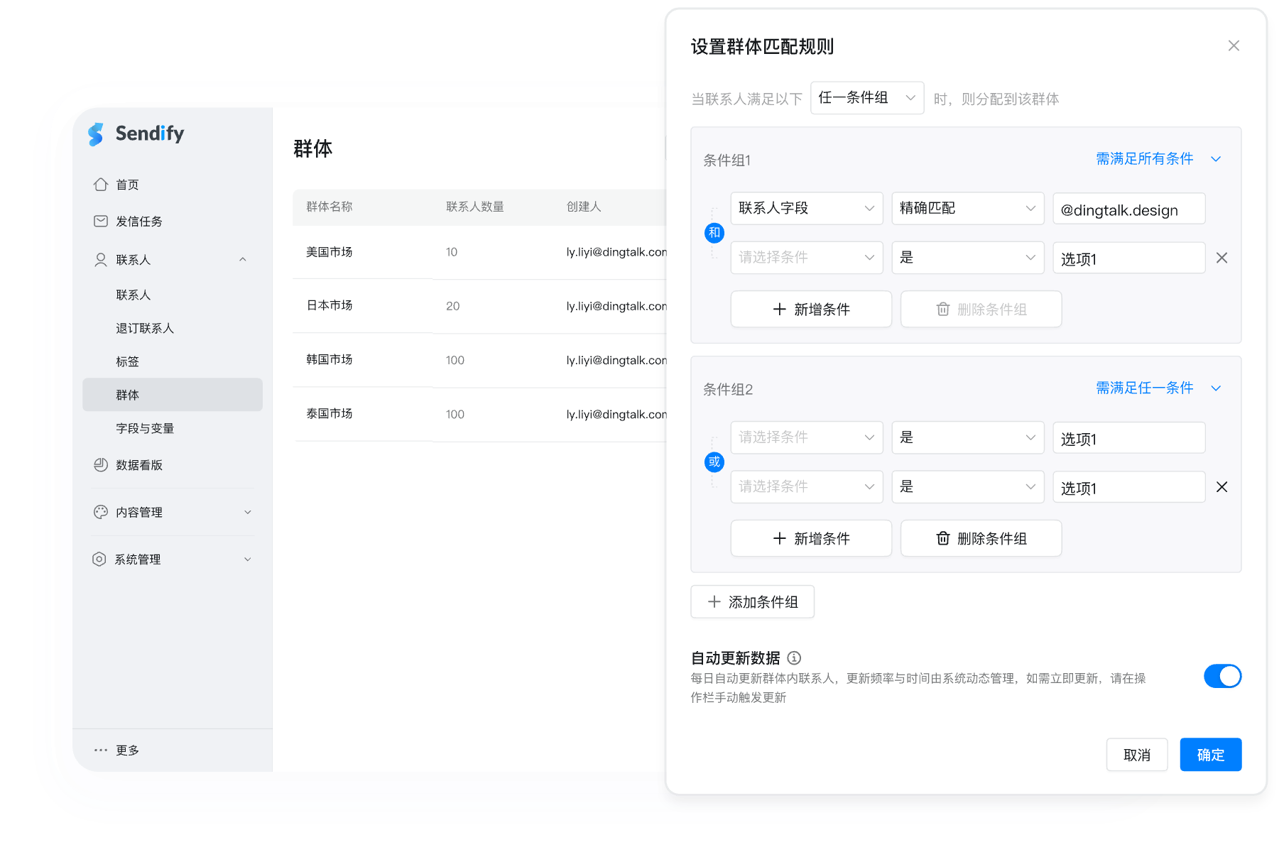
Task: Click disabled 删除条件组 in 条件组1
Action: coord(981,310)
